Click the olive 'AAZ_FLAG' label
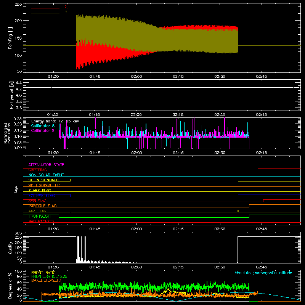This screenshot has height=305, width=305. pyautogui.click(x=37, y=211)
